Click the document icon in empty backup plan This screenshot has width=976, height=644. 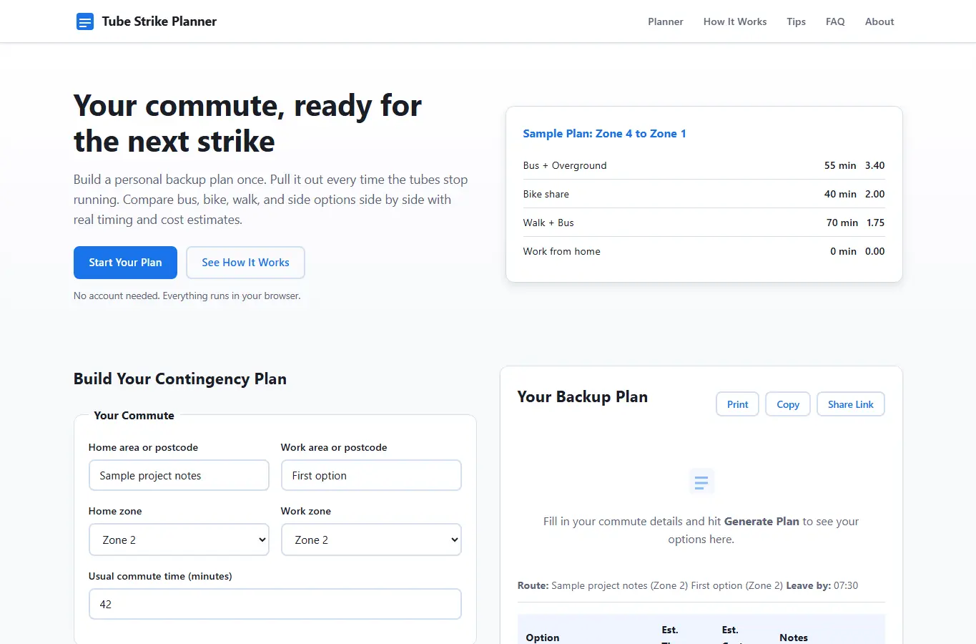coord(701,482)
